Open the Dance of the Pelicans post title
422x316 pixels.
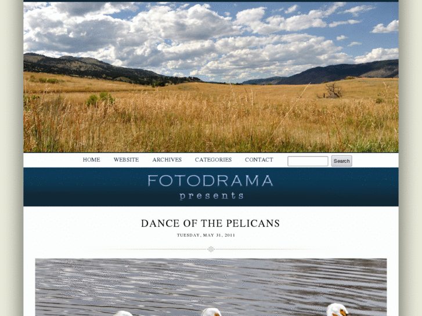click(x=211, y=223)
